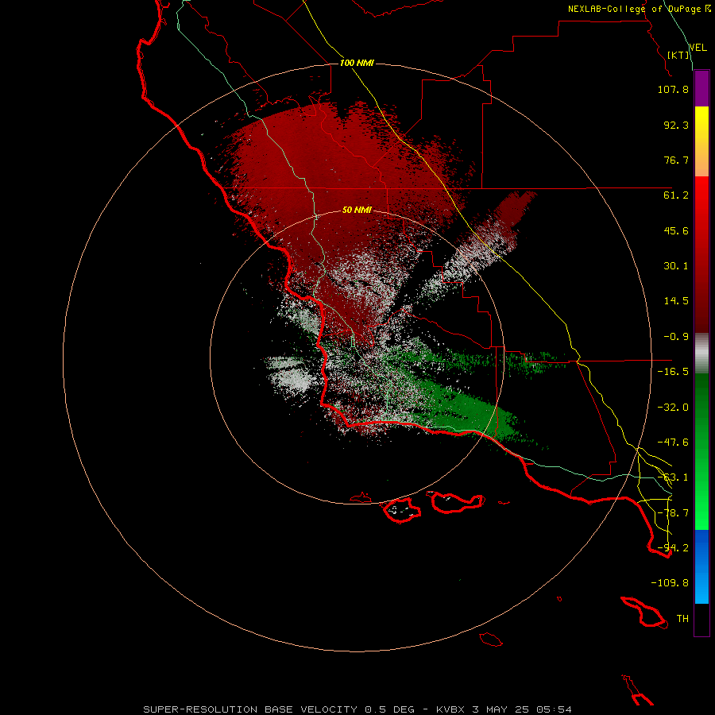Viewport: 715px width, 715px height.
Task: Pick the gray near-zero color bar segment
Action: (x=701, y=354)
